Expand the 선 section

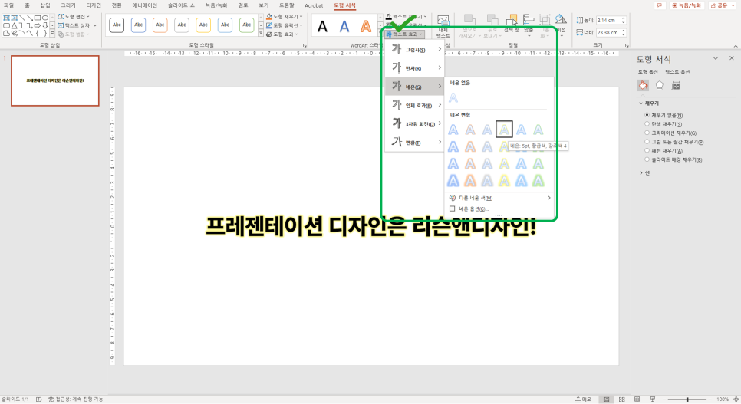coord(644,173)
